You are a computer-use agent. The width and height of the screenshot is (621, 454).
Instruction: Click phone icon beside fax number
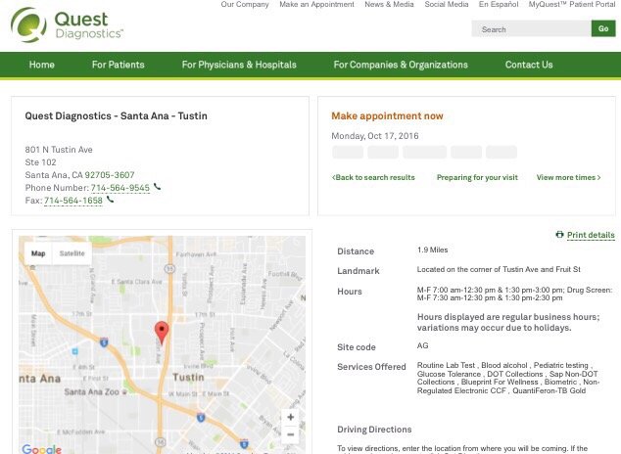pyautogui.click(x=111, y=200)
